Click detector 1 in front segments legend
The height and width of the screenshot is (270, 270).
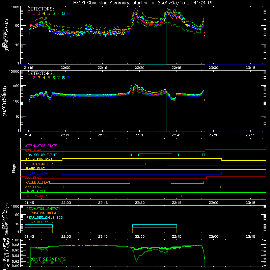pyautogui.click(x=29, y=13)
